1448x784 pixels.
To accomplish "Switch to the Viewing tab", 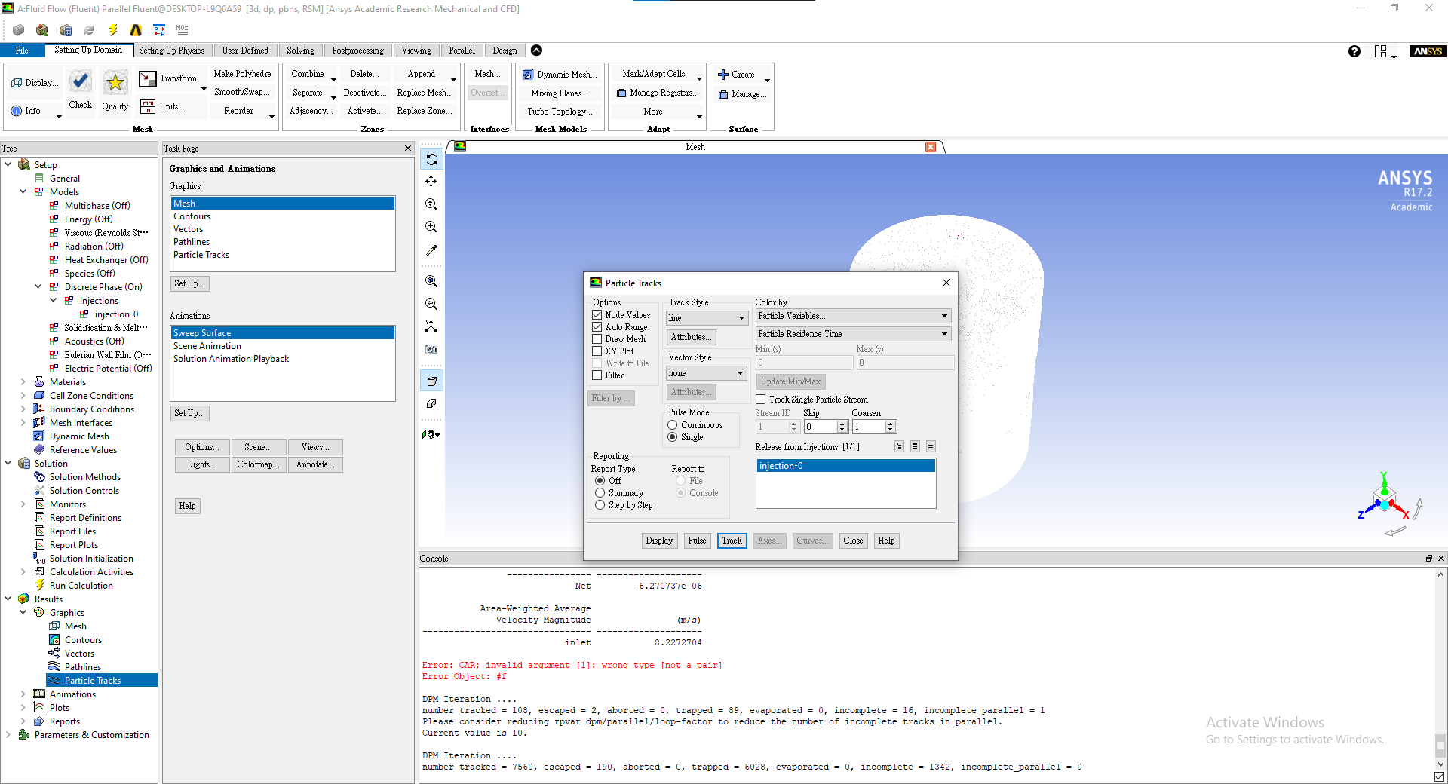I will 416,51.
